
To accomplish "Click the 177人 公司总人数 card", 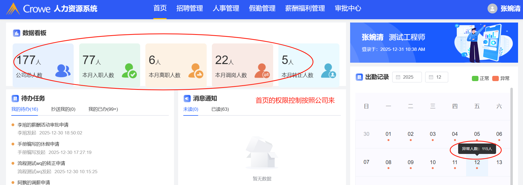I will [x=43, y=65].
